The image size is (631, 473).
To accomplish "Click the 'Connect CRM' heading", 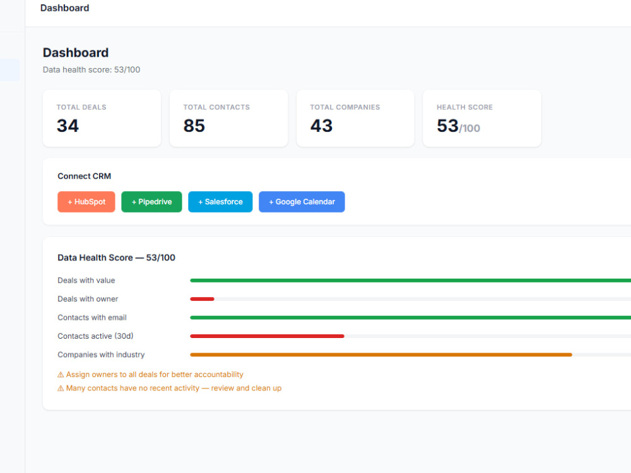I will [x=84, y=176].
